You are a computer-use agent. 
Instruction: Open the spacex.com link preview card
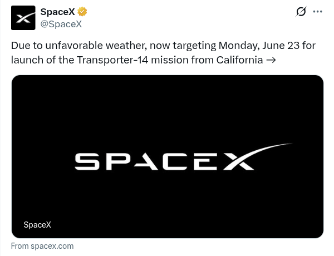point(168,156)
